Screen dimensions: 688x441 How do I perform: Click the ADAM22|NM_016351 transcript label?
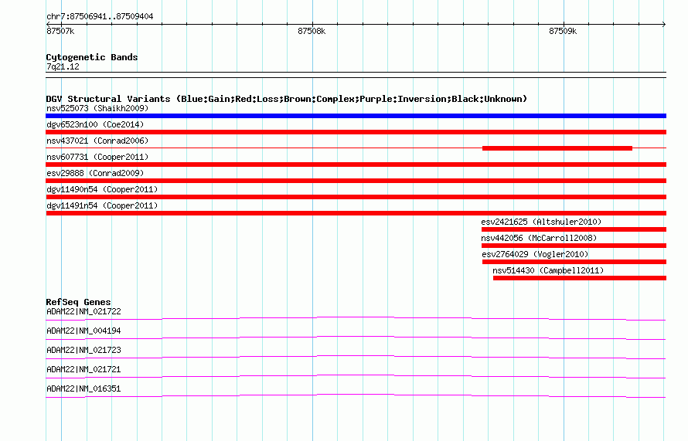[83, 388]
